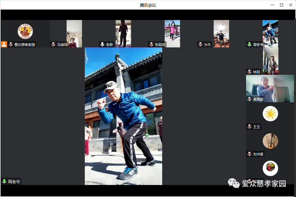Click the orange host icon beside 爱众慈孝家园

(4, 44)
